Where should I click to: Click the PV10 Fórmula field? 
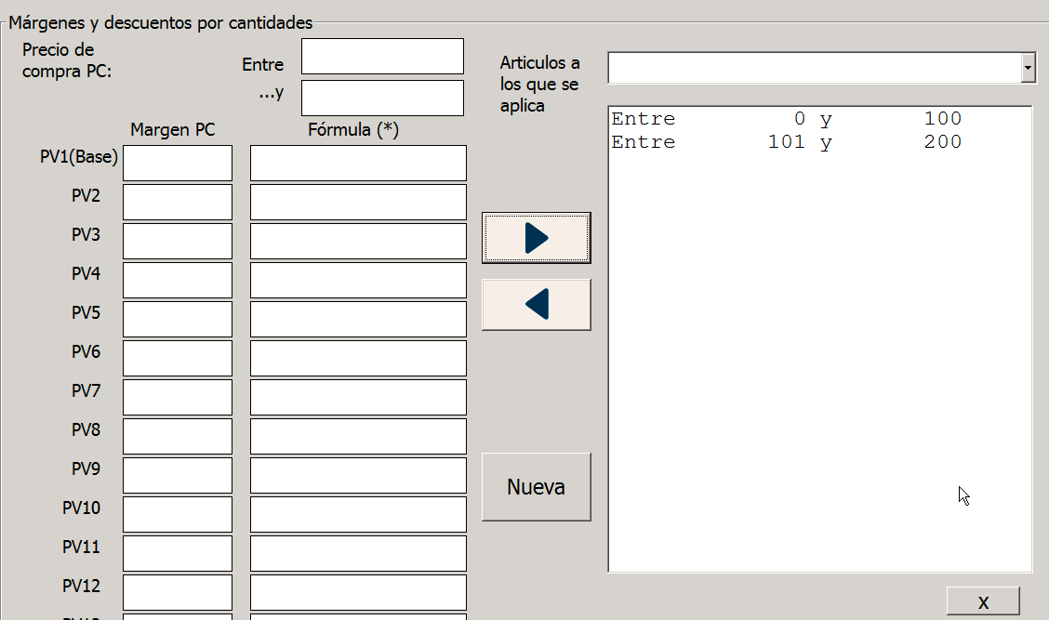tap(358, 515)
